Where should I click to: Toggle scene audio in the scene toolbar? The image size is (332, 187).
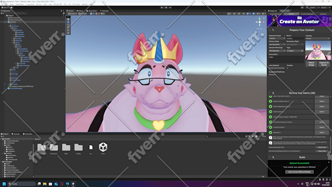[x=244, y=14]
